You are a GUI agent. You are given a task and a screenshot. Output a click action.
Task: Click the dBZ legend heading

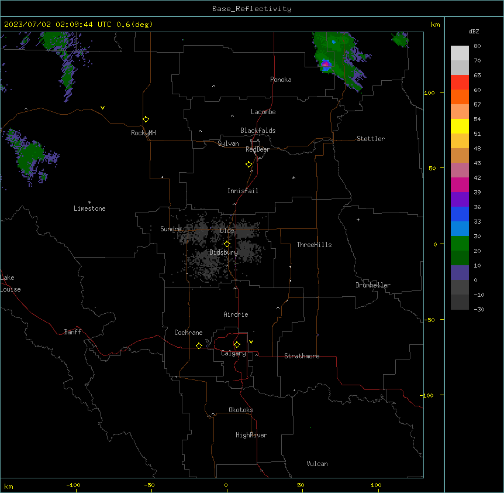(474, 31)
